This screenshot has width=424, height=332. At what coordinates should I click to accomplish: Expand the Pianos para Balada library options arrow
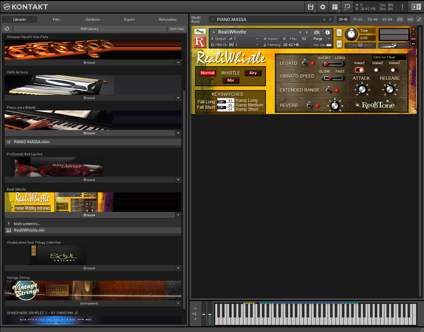click(x=178, y=133)
